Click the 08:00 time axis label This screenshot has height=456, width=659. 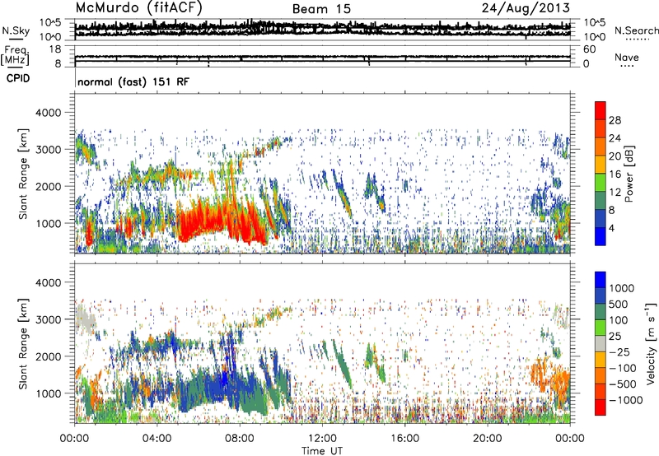[x=240, y=439]
